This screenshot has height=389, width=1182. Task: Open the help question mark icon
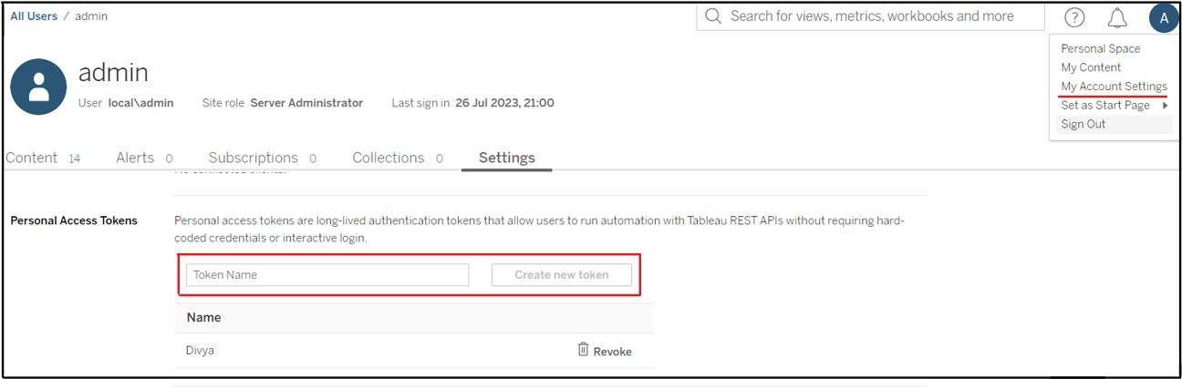click(x=1075, y=17)
